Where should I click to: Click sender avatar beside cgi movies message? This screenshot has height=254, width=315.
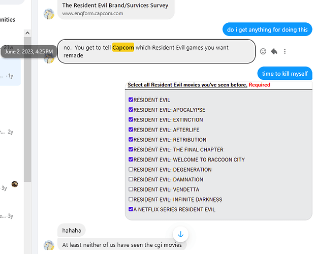(49, 245)
